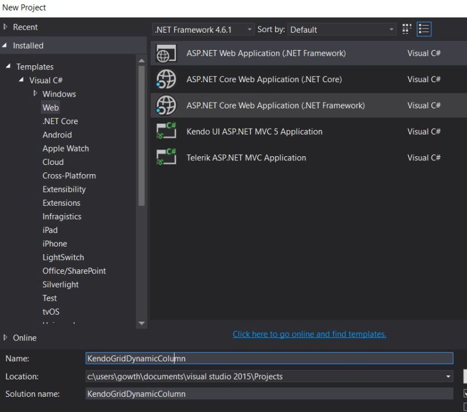Open the Location path dropdown arrow

[x=447, y=376]
